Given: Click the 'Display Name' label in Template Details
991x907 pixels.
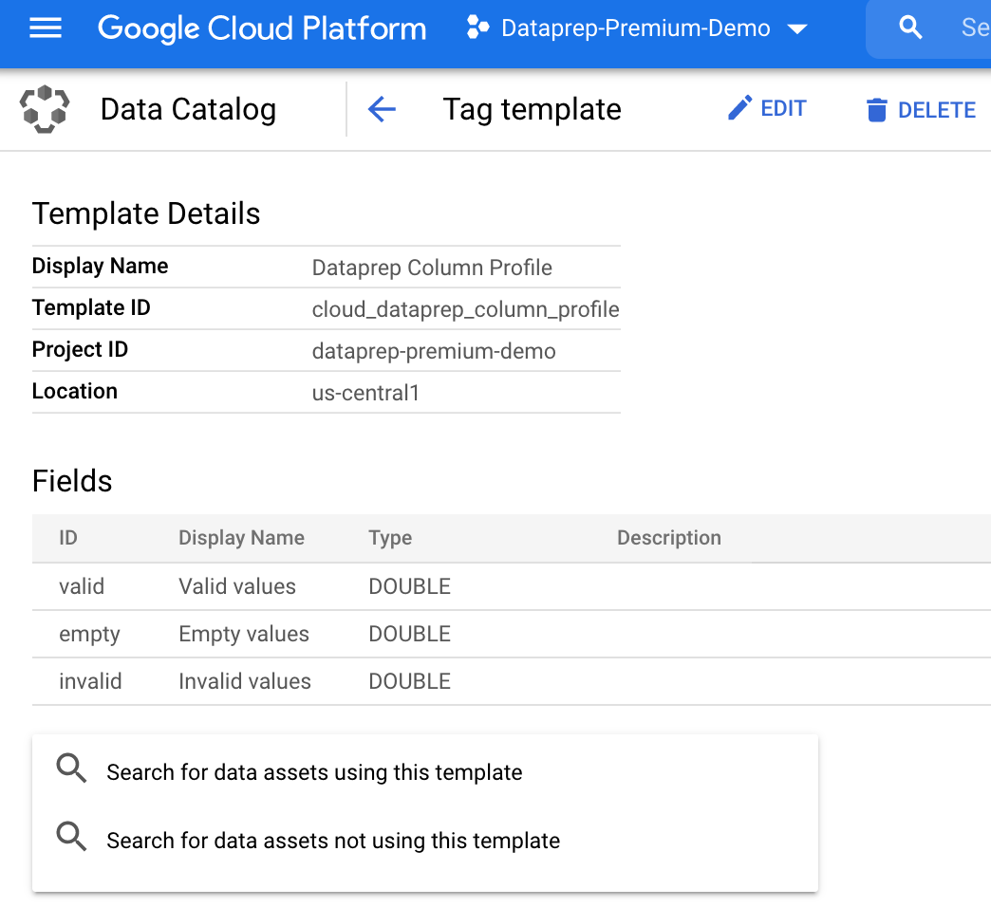Looking at the screenshot, I should [x=100, y=266].
